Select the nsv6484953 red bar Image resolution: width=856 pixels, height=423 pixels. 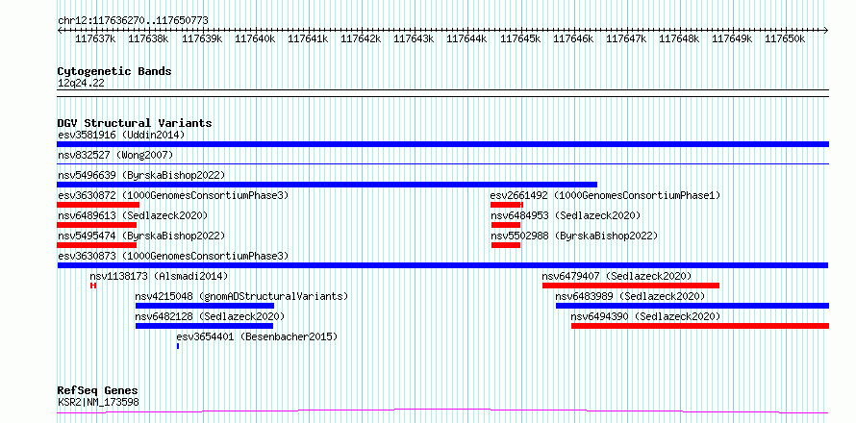pyautogui.click(x=506, y=225)
